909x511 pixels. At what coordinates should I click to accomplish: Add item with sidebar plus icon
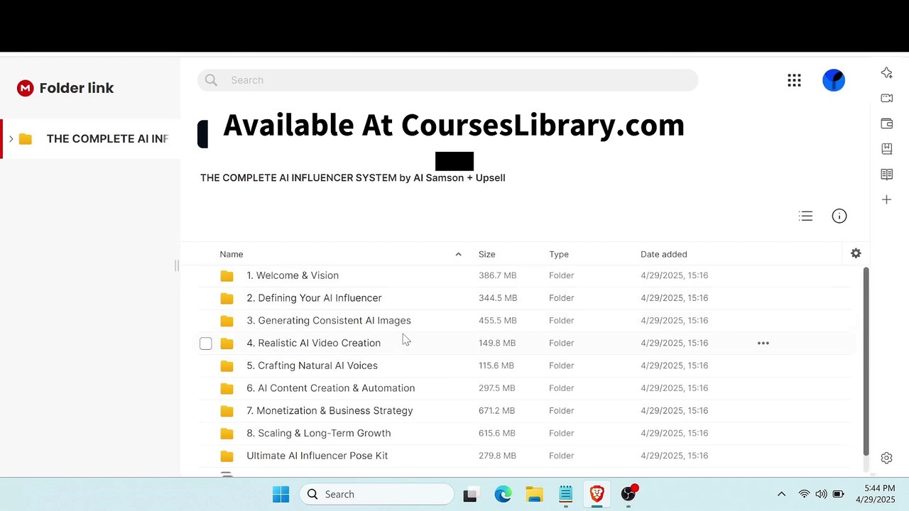tap(887, 200)
